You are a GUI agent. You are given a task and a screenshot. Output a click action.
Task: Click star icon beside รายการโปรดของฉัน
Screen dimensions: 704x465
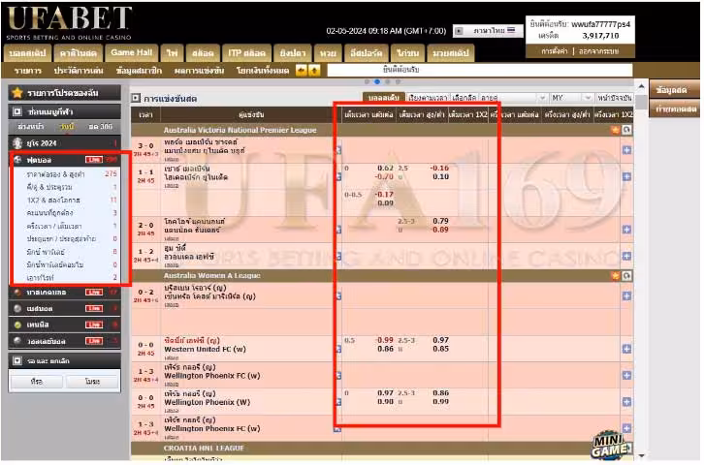pyautogui.click(x=18, y=92)
